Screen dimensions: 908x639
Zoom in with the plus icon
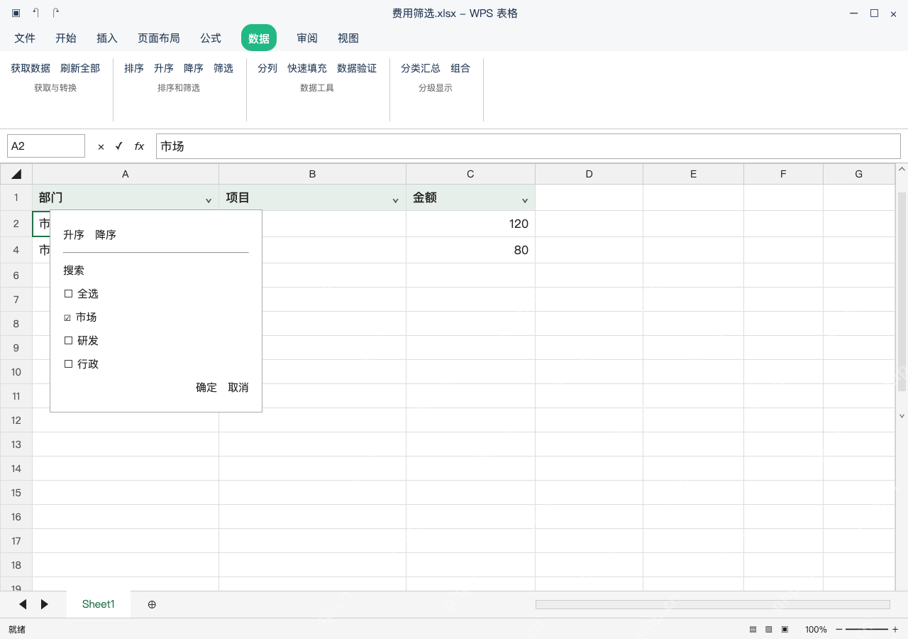click(x=895, y=629)
